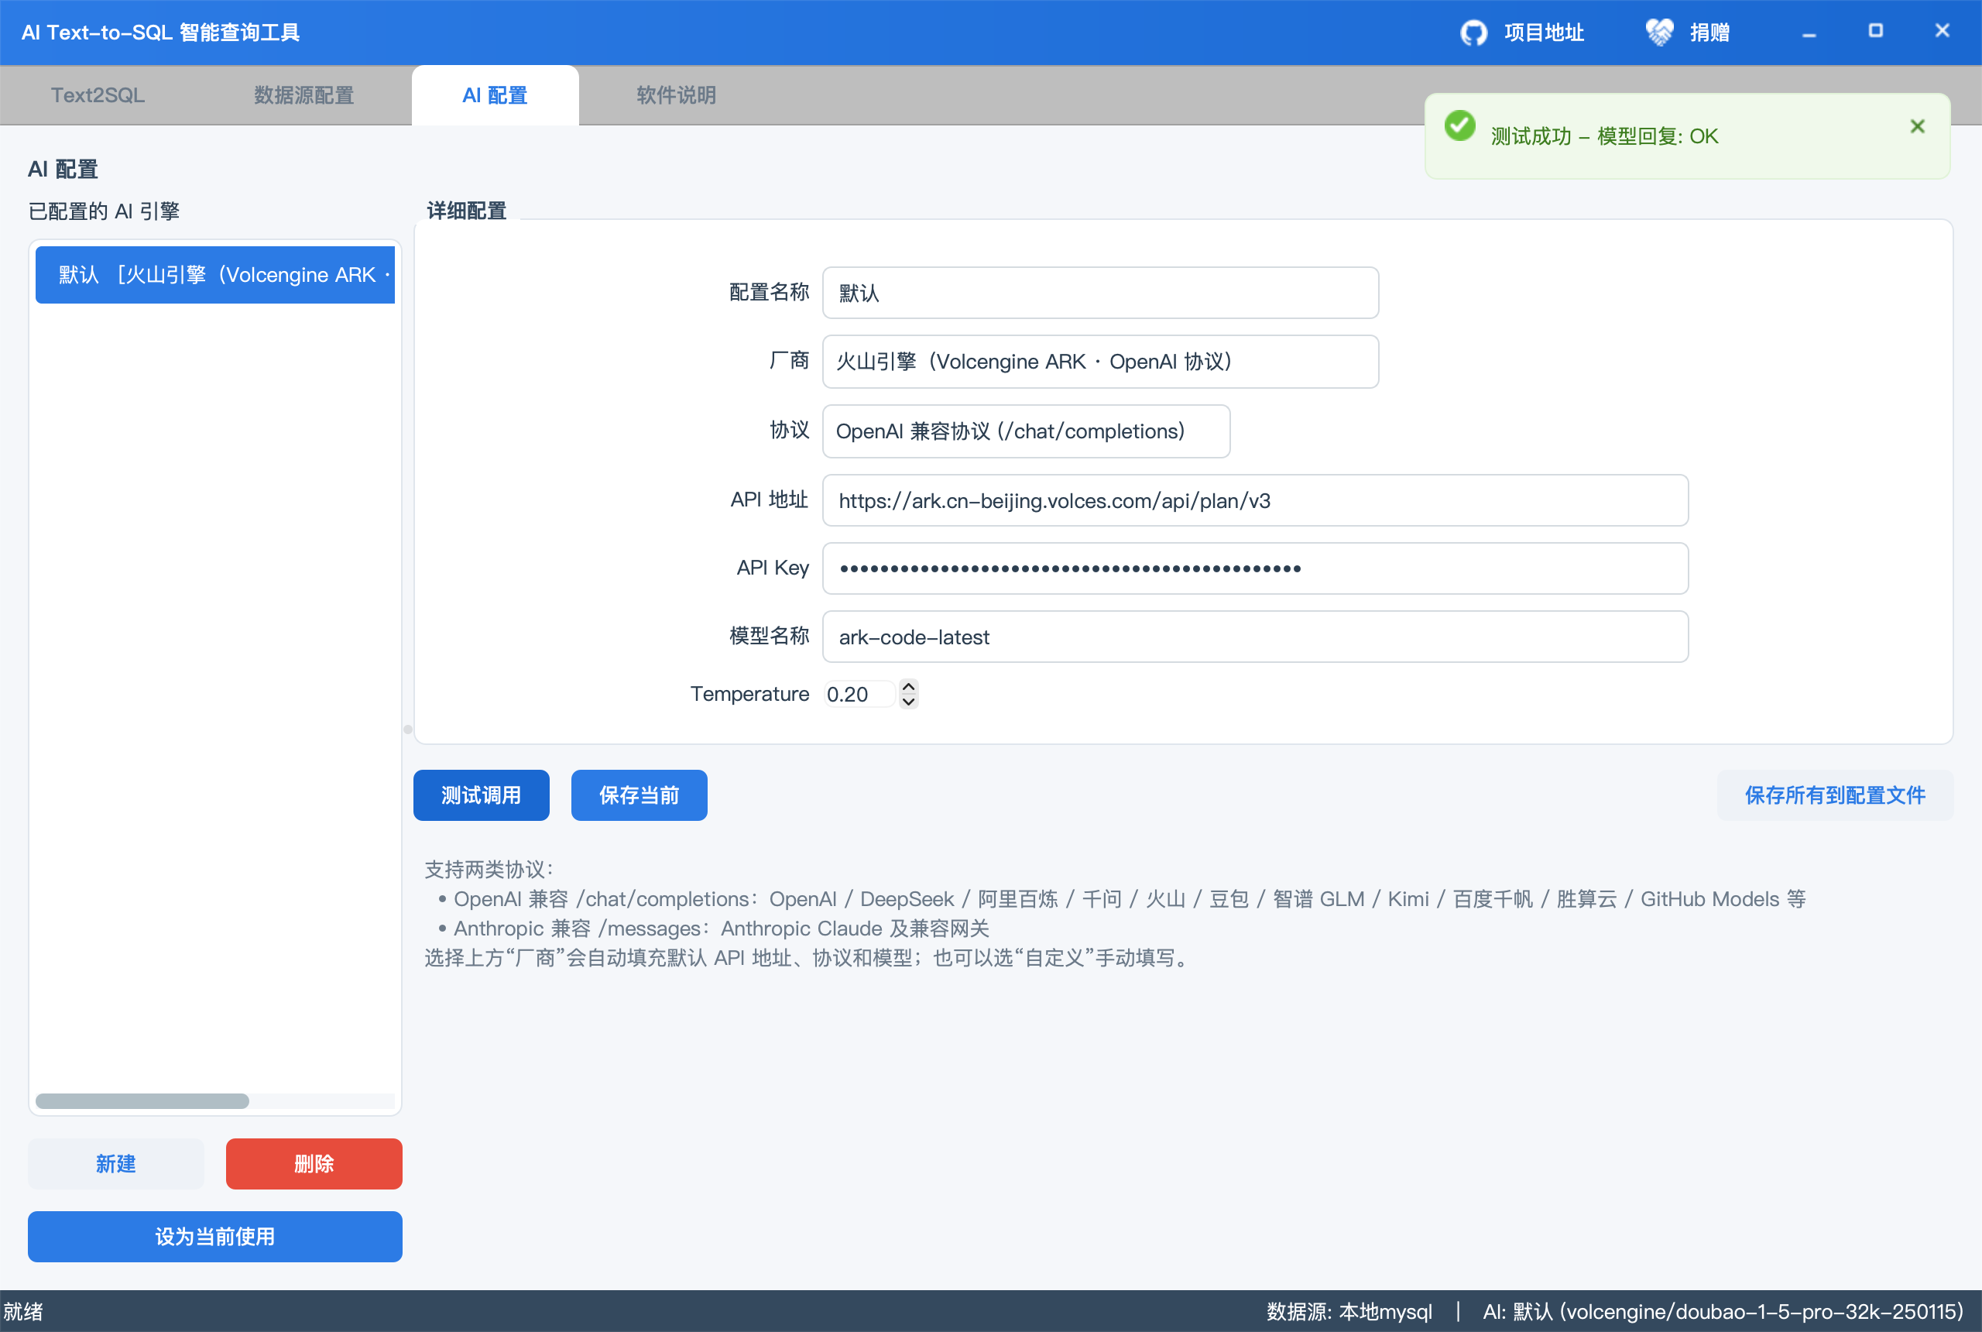This screenshot has width=1982, height=1332.
Task: Click the engine list horizontal scrollbar
Action: click(x=142, y=1101)
